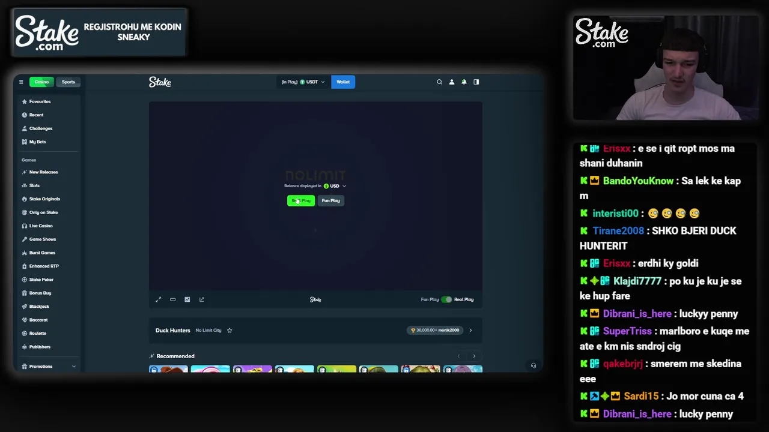Screen dimensions: 769x432
Task: Open the USDT balance currency dropdown
Action: coord(303,82)
